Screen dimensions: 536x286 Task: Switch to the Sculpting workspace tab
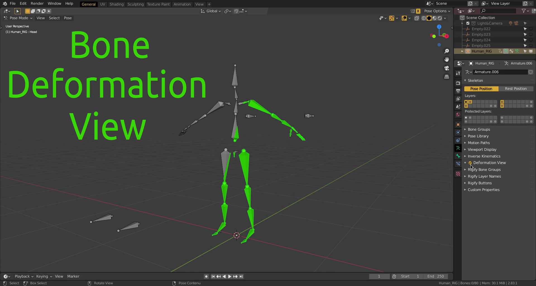(135, 4)
